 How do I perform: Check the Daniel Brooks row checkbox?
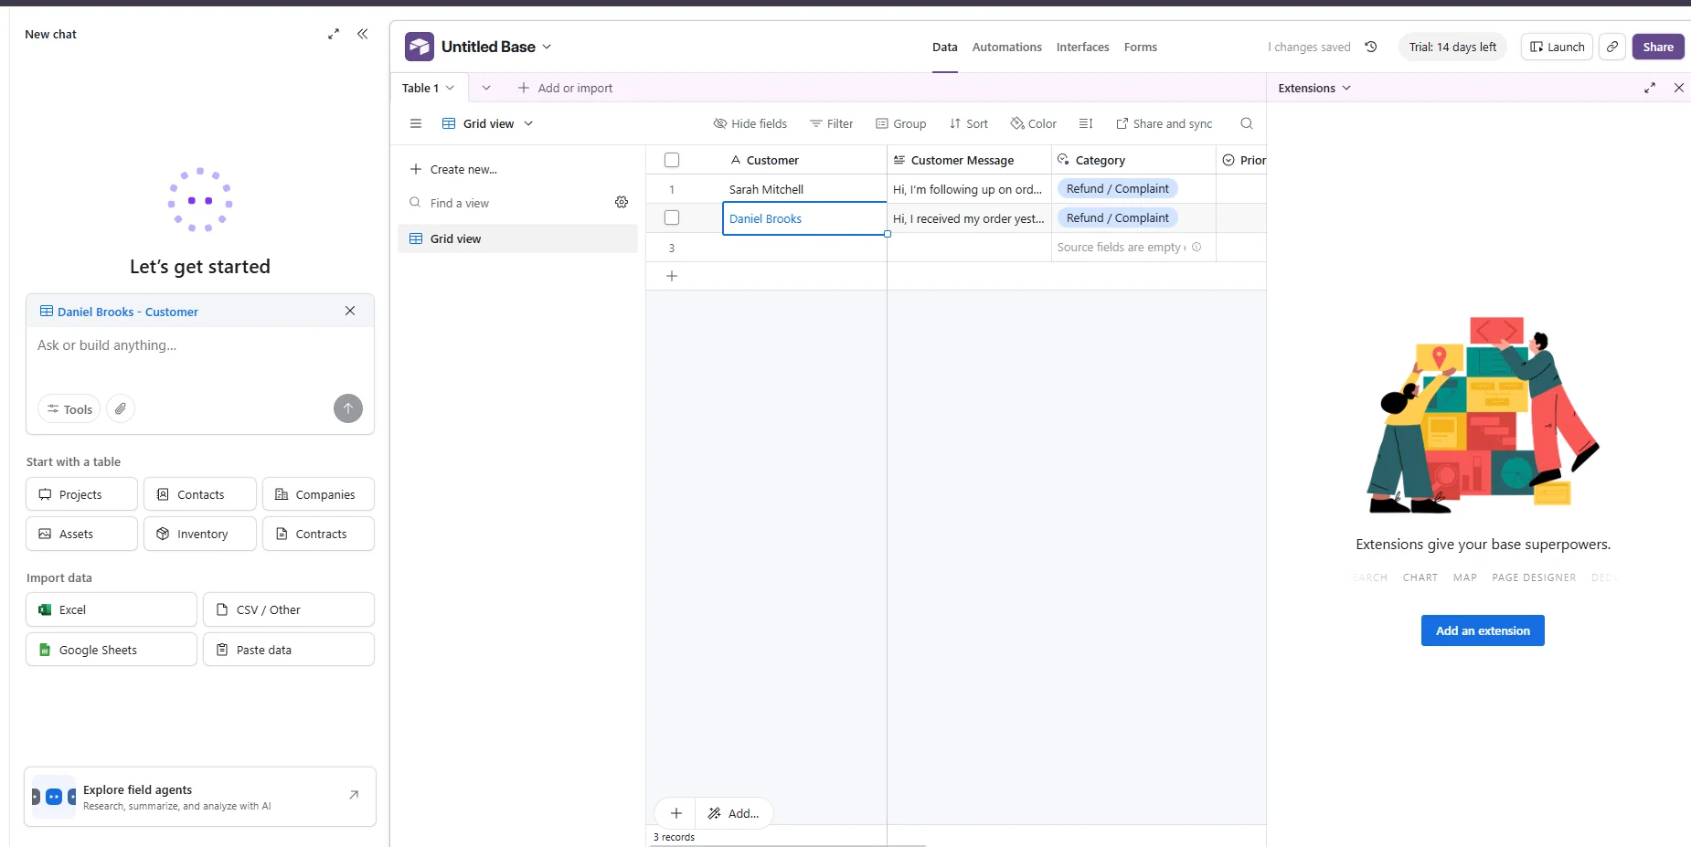(672, 217)
